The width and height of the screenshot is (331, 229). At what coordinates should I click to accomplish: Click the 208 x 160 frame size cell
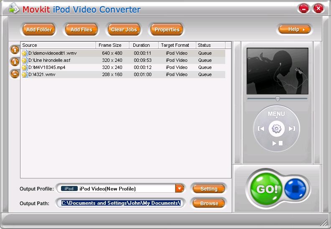pyautogui.click(x=112, y=74)
